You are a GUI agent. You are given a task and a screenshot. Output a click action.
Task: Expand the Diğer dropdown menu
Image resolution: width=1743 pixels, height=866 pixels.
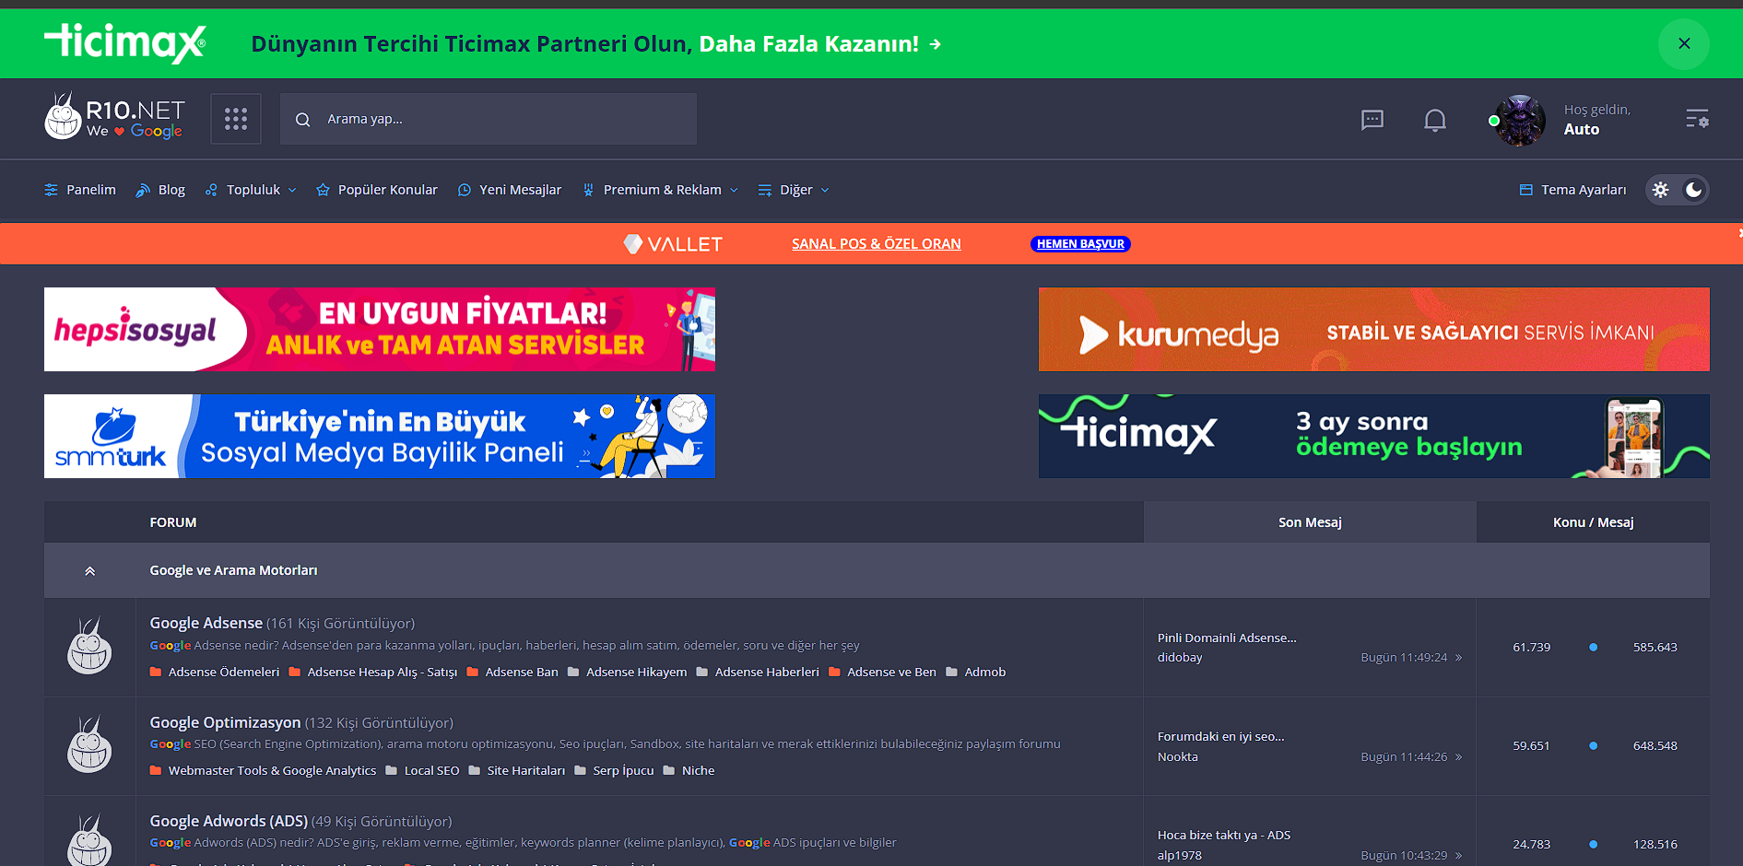pyautogui.click(x=794, y=190)
